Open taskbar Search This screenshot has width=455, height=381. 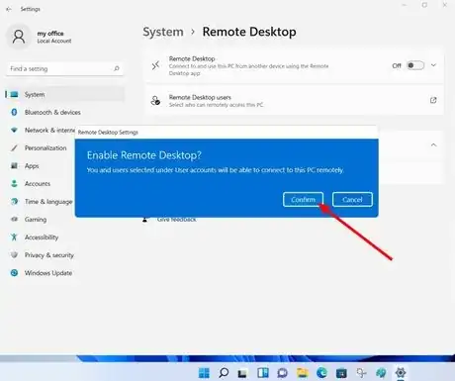pos(224,373)
